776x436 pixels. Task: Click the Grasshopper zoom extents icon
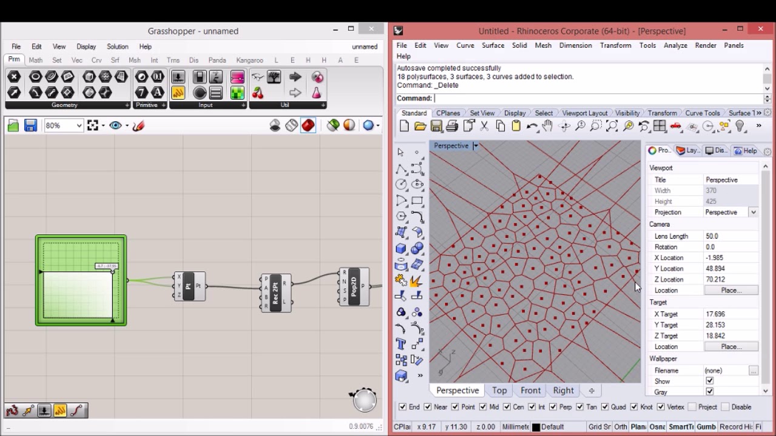coord(92,125)
